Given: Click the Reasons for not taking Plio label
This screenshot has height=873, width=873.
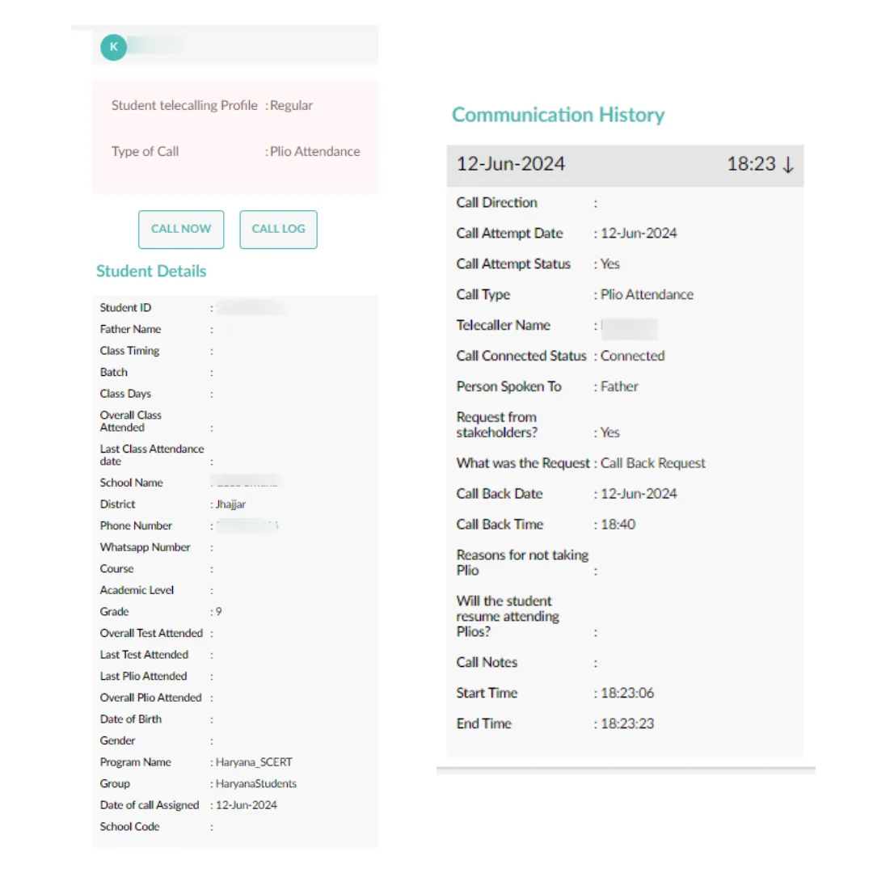Looking at the screenshot, I should 522,563.
